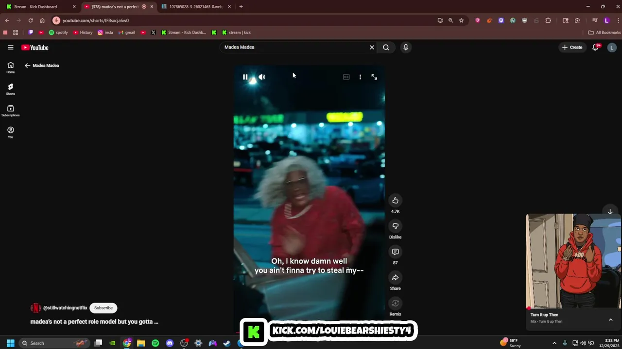Go to next Short with down arrow
The height and width of the screenshot is (349, 622).
(x=610, y=211)
